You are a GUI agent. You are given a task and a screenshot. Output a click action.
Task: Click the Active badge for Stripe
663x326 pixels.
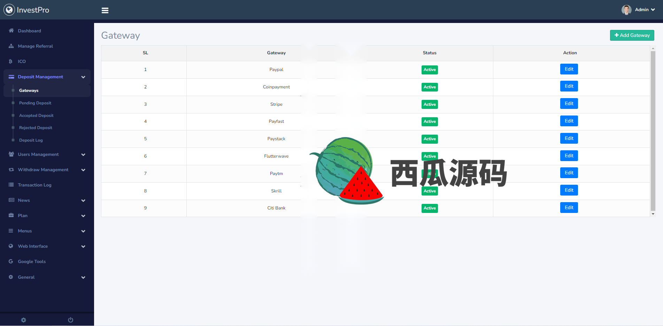click(x=430, y=104)
